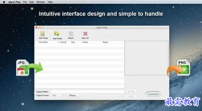Click the Output Folder path field

click(x=88, y=92)
